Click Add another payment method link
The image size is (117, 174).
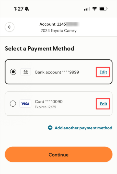coord(84,128)
